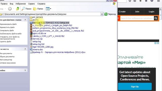Open Общие документы link

[x=7, y=57]
